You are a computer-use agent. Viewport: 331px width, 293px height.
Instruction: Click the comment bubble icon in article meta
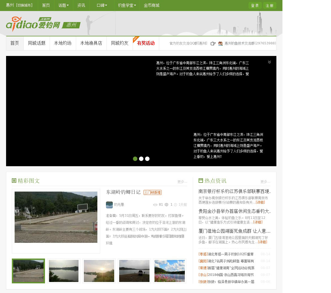(x=167, y=205)
